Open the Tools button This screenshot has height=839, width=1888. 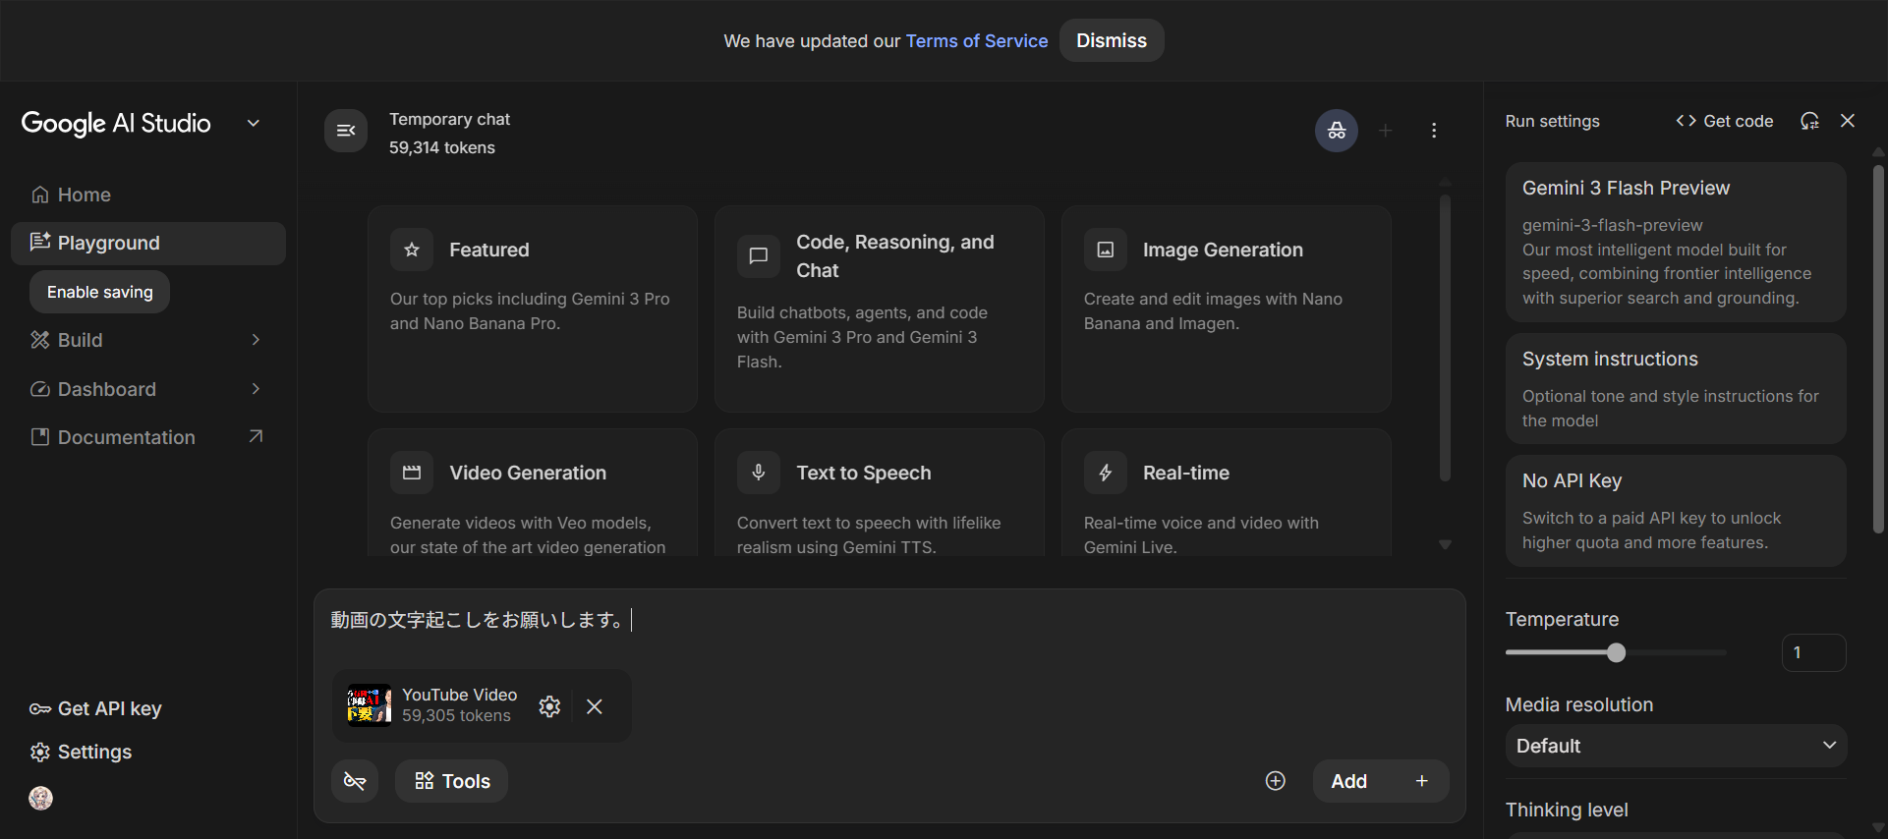(x=452, y=781)
